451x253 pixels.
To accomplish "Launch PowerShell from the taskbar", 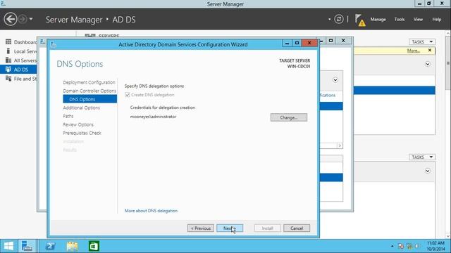I will (x=50, y=246).
